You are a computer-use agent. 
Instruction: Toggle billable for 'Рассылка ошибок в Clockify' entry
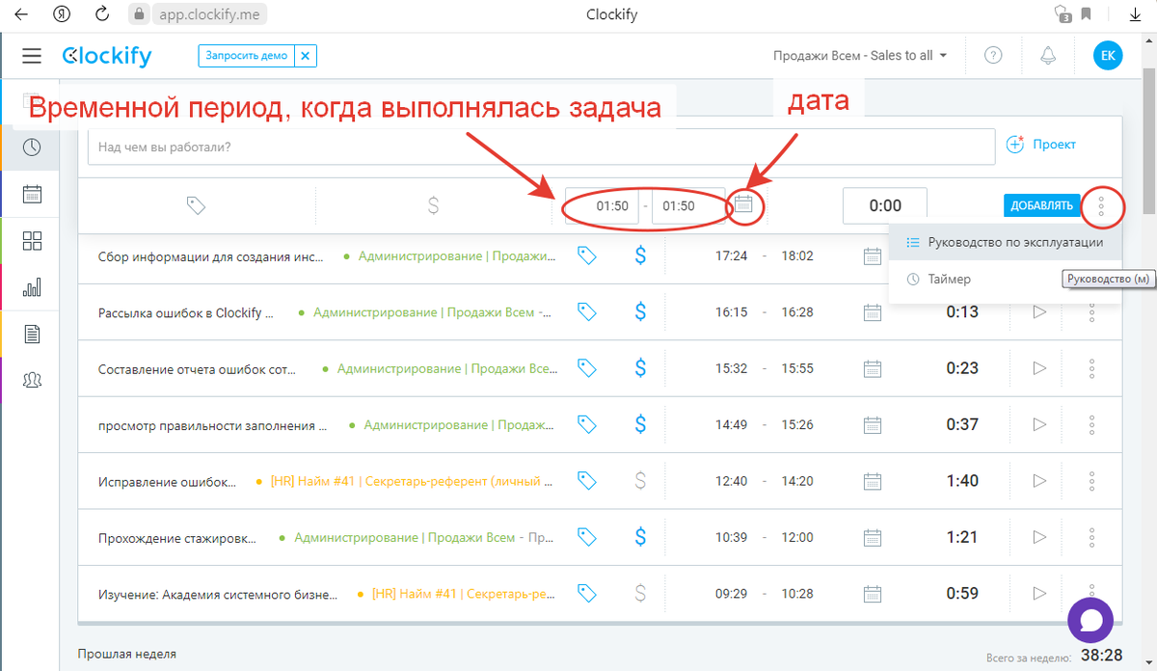(x=640, y=311)
